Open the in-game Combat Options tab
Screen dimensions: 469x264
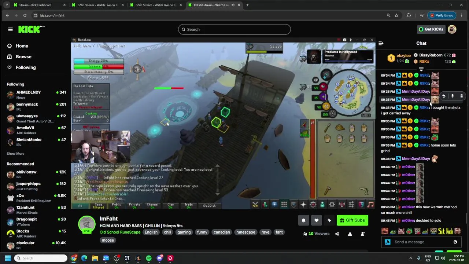255,205
